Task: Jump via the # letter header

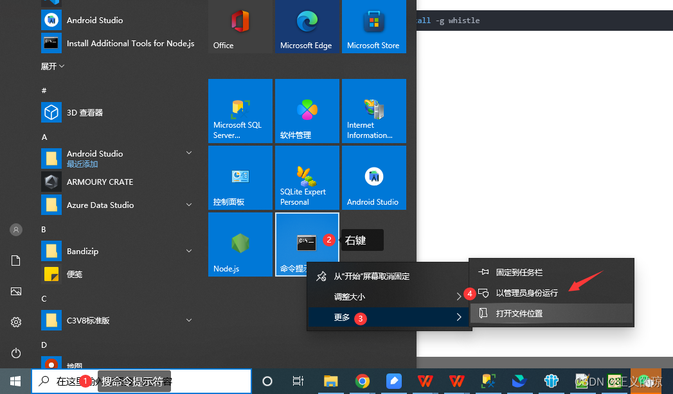Action: coord(44,90)
